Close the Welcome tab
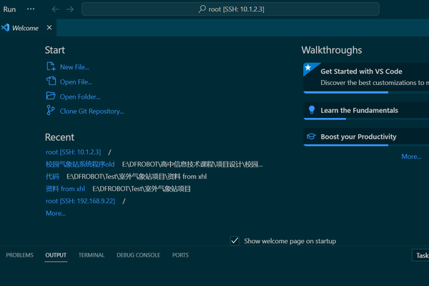 (x=49, y=28)
